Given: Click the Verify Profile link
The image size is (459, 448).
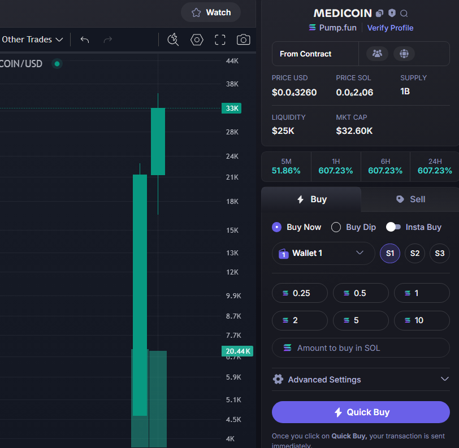Looking at the screenshot, I should point(390,28).
